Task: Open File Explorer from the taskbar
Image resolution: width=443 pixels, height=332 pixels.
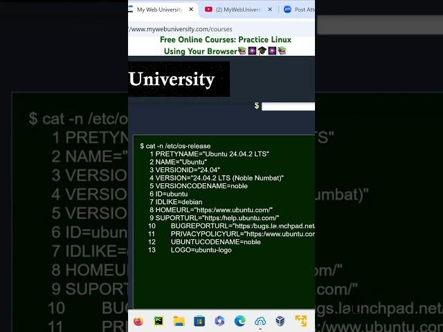Action: click(179, 321)
